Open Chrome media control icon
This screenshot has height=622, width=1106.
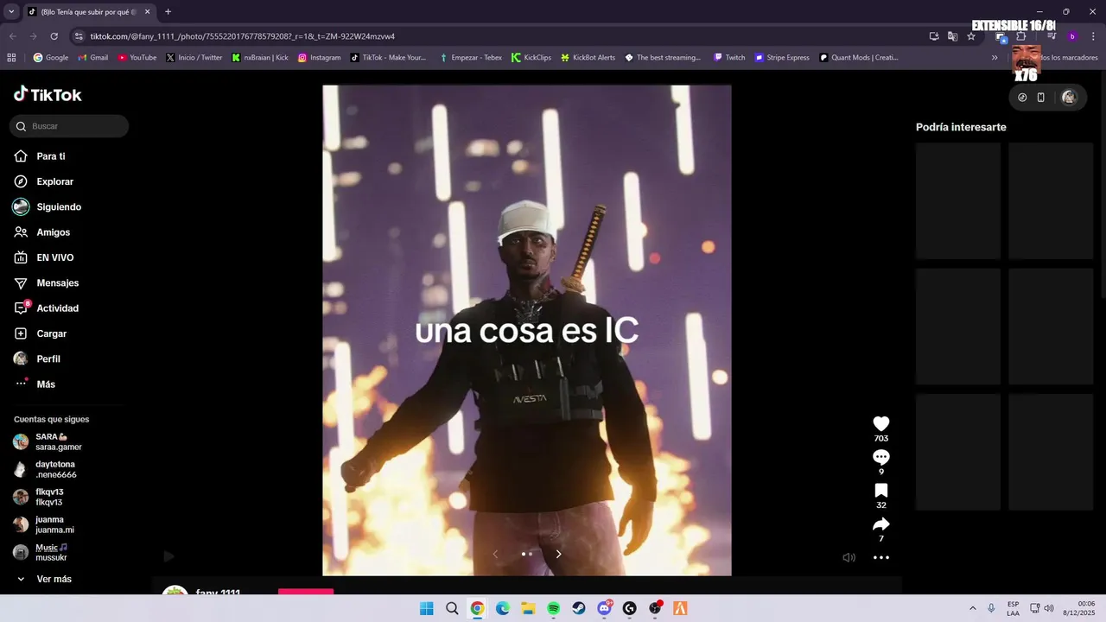point(1052,36)
